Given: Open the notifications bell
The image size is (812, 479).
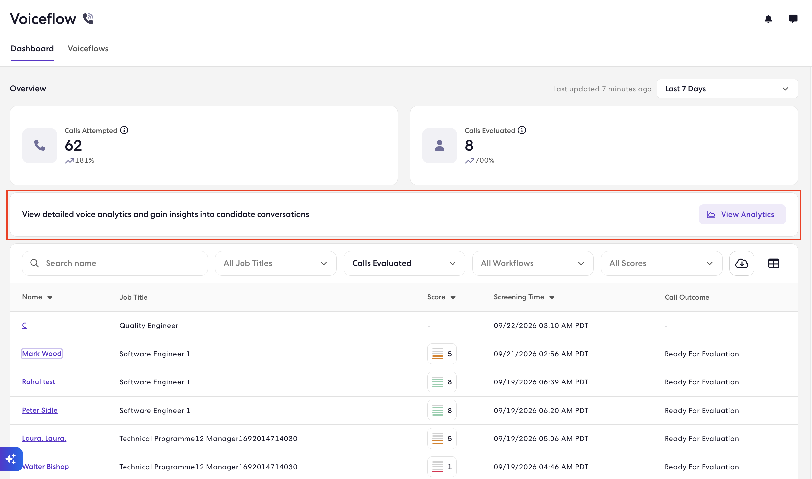Looking at the screenshot, I should (768, 19).
